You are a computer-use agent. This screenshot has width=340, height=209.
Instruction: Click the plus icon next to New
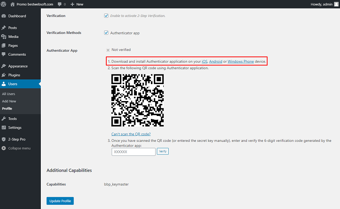72,4
